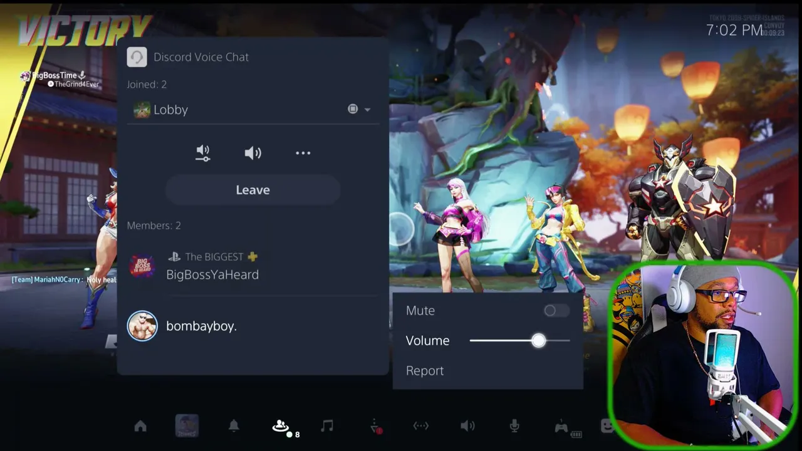Open the Sound speaker icon in the control center
The width and height of the screenshot is (802, 451).
[x=467, y=426]
